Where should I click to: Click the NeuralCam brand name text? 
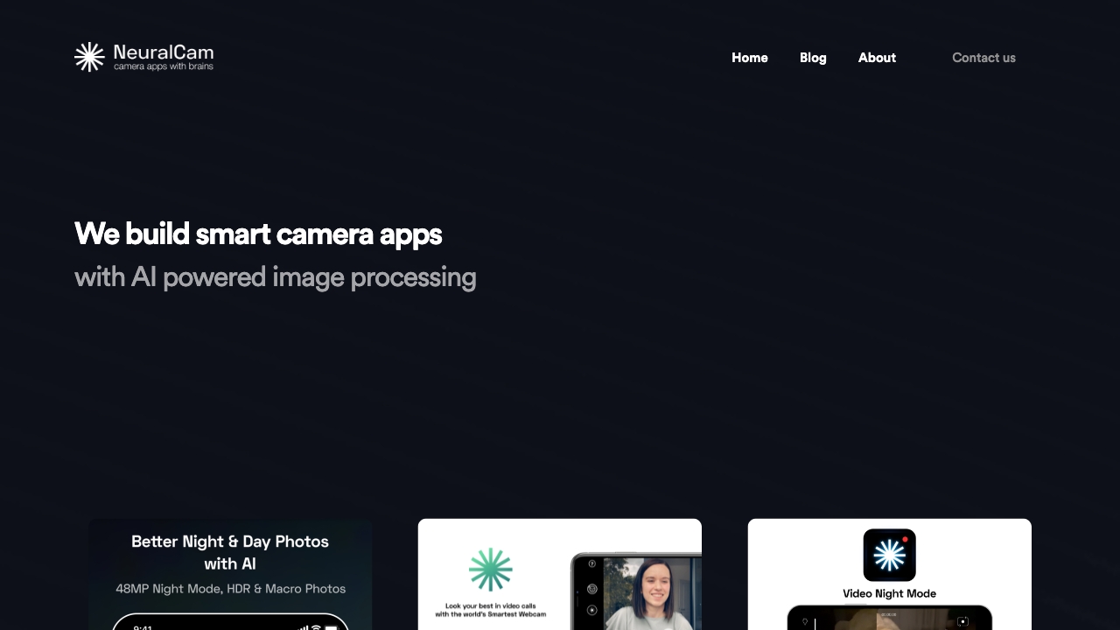(164, 52)
